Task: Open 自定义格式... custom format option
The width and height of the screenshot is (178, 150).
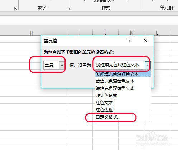Action: [123, 117]
